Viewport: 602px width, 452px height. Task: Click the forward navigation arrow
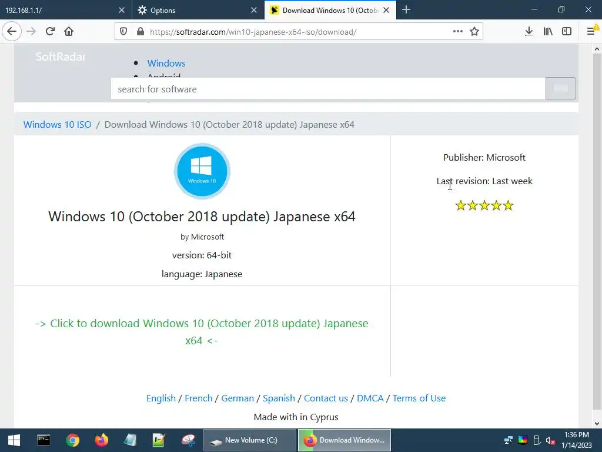31,32
